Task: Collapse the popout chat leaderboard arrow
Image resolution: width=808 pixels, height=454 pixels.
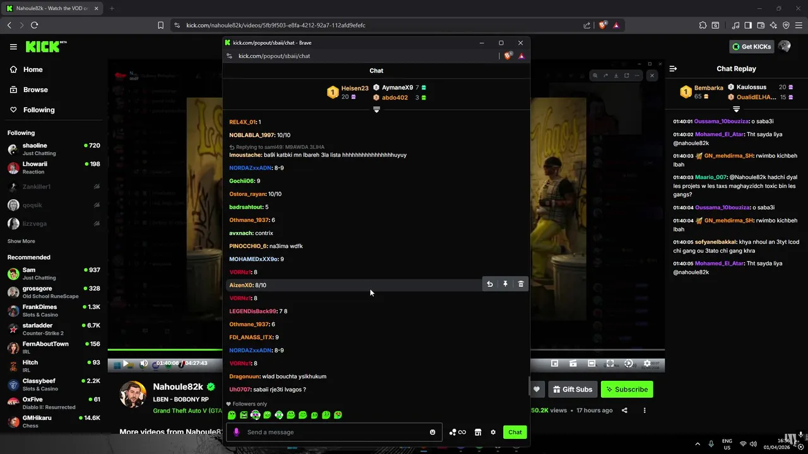Action: click(x=376, y=110)
